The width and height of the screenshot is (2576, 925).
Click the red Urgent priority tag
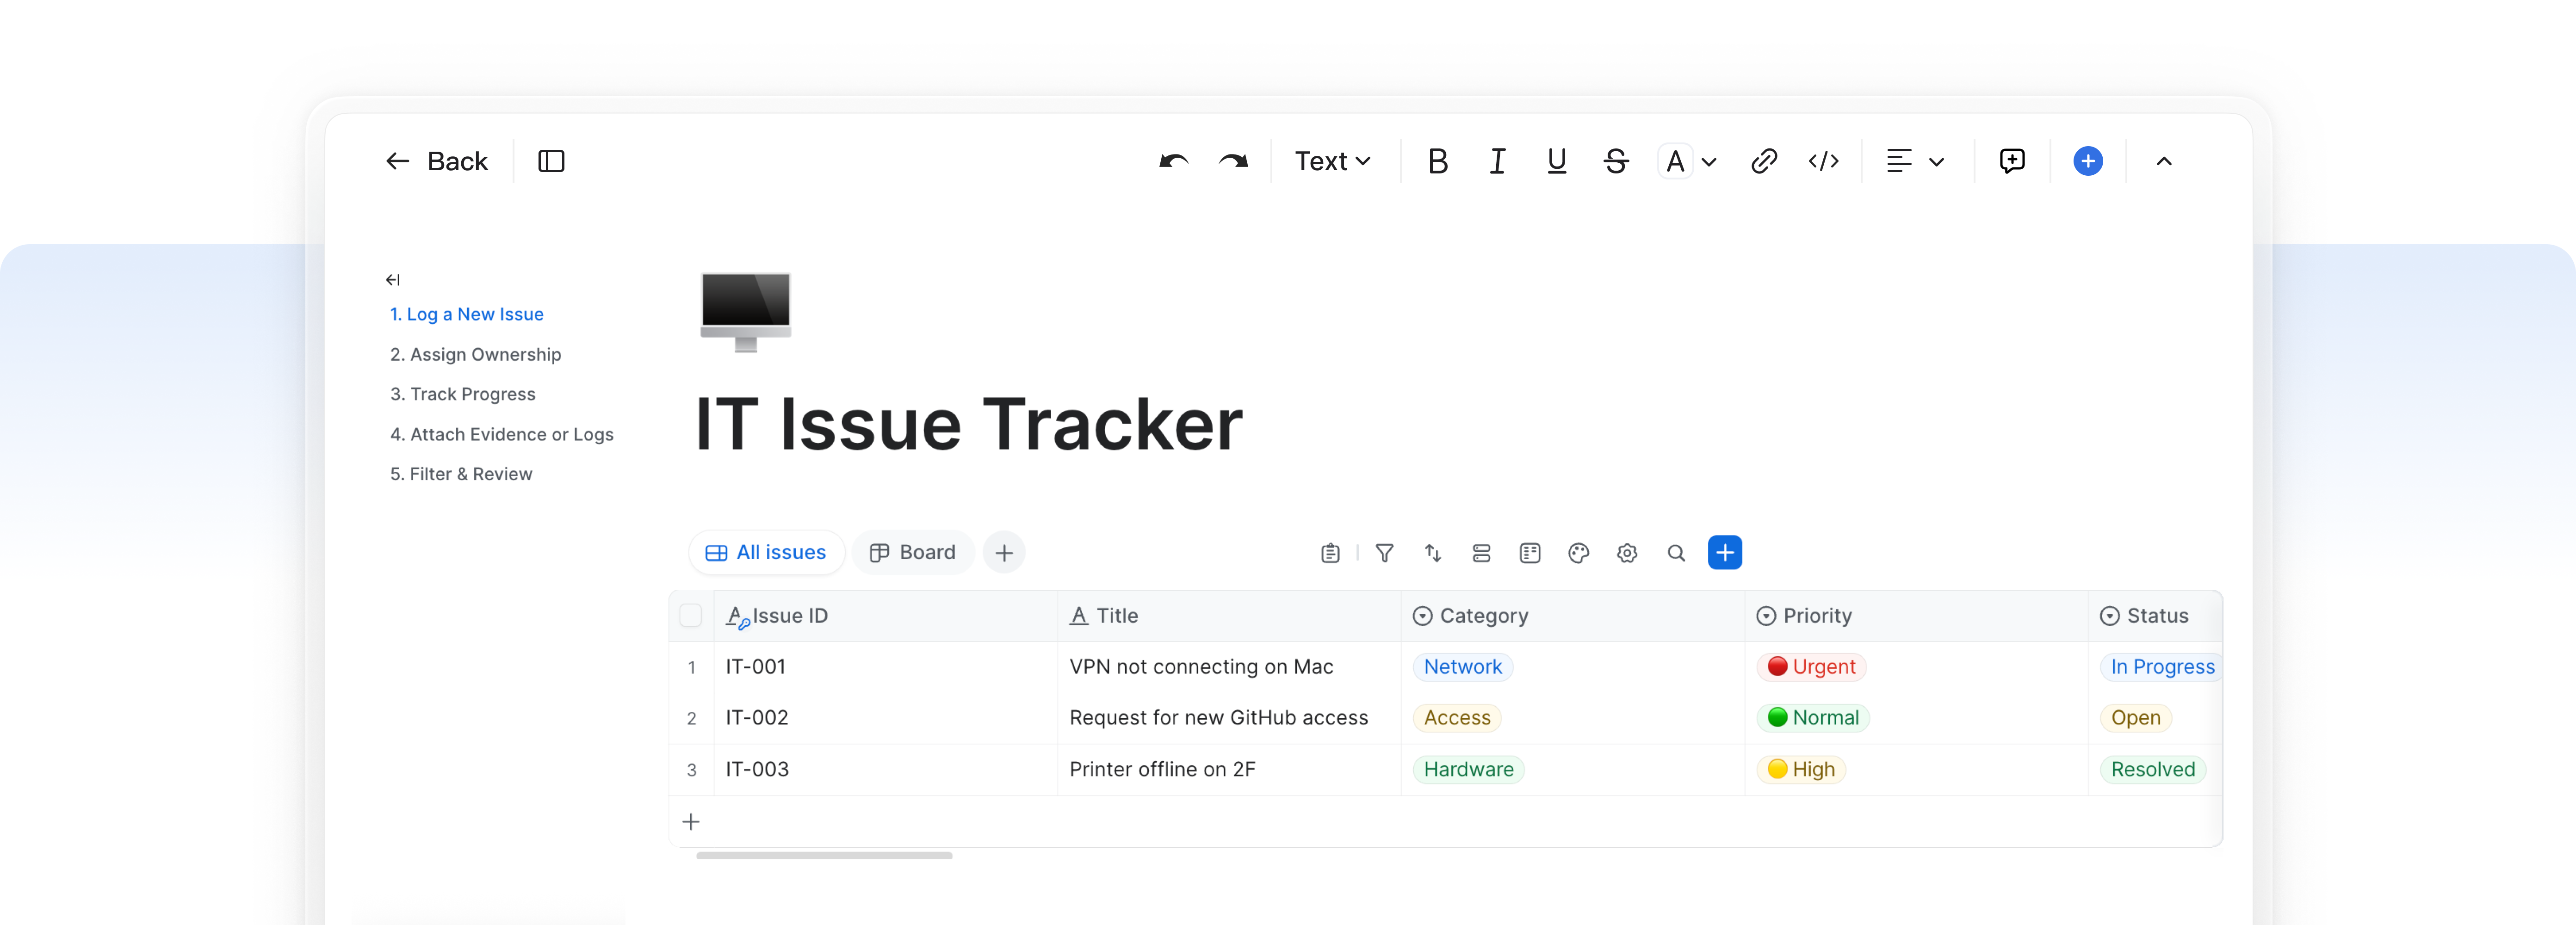click(x=1811, y=667)
